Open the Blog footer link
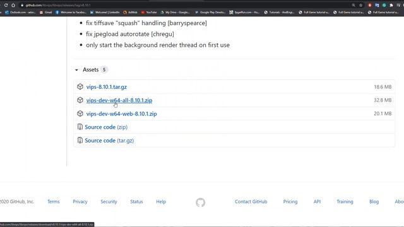The image size is (404, 227). 374,202
